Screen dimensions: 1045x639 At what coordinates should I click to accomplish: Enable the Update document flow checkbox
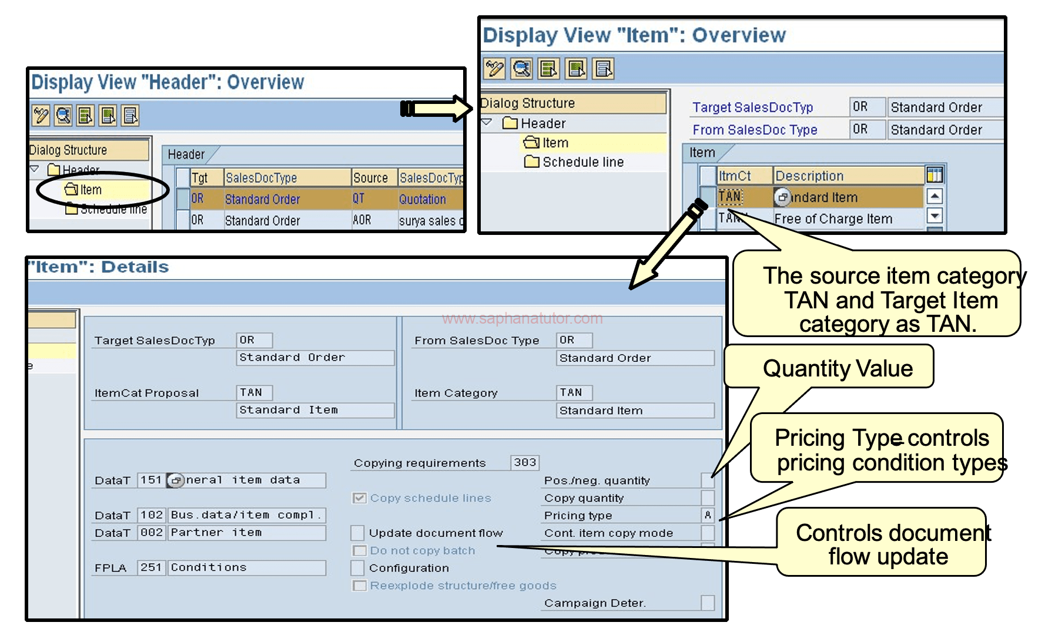[358, 533]
